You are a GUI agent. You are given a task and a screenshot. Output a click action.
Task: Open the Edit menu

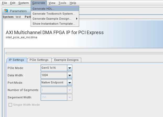(13, 3)
